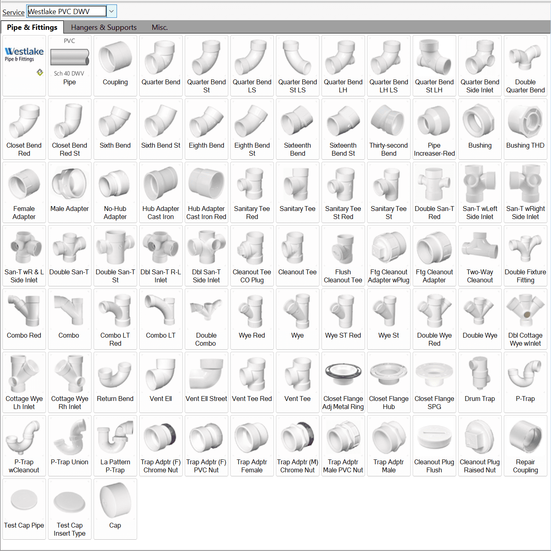Pick the Closet Flange Adj Metal Ring
Image resolution: width=551 pixels, height=551 pixels.
coord(343,382)
